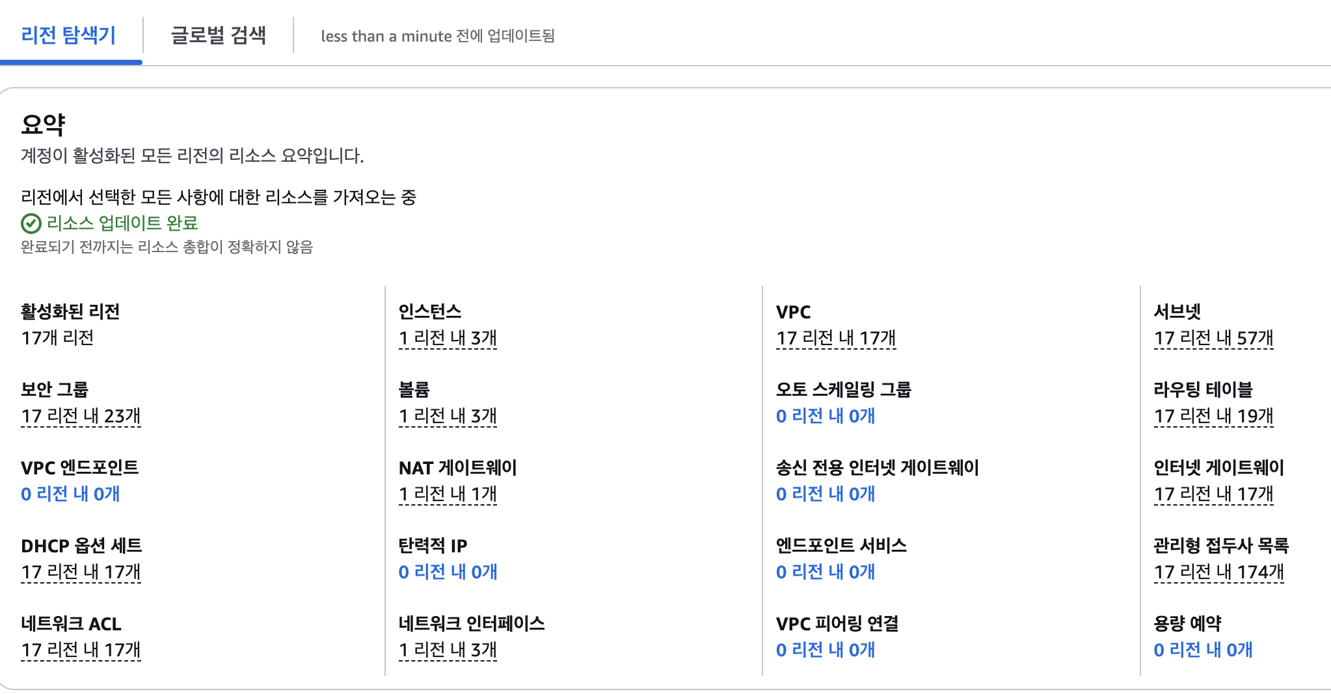
Task: Click the green resource update complete checkmark icon
Action: [31, 224]
